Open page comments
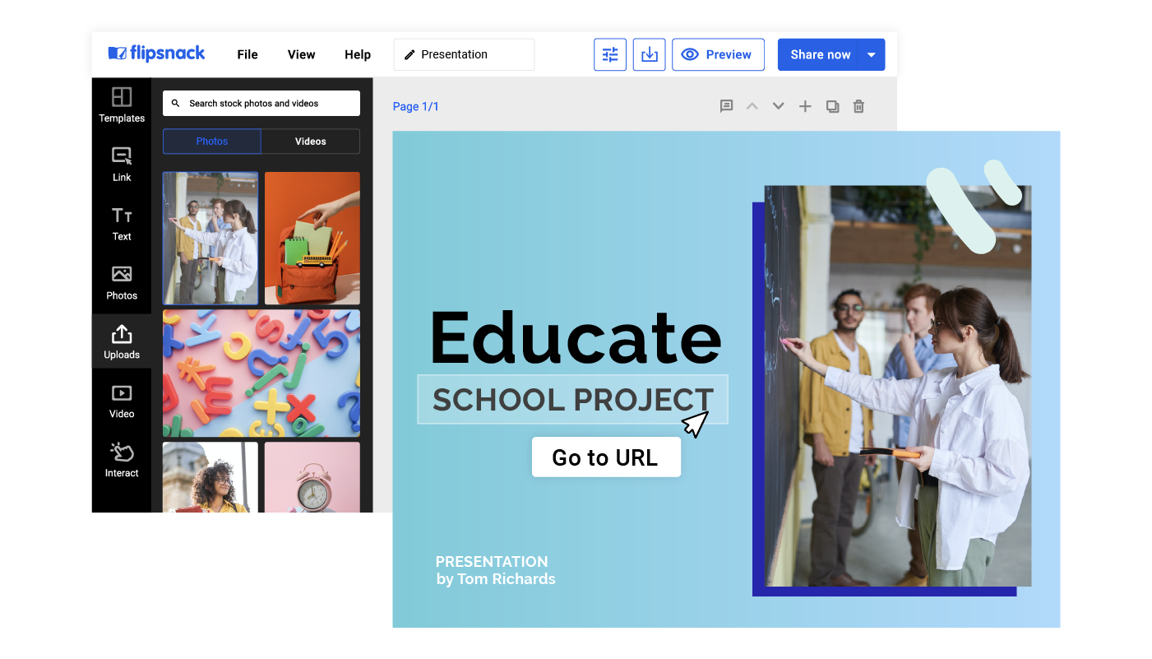This screenshot has height=659, width=1152. [726, 106]
